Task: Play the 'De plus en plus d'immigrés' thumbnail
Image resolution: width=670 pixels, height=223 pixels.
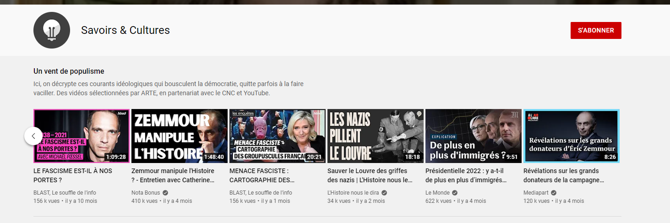Action: [474, 136]
